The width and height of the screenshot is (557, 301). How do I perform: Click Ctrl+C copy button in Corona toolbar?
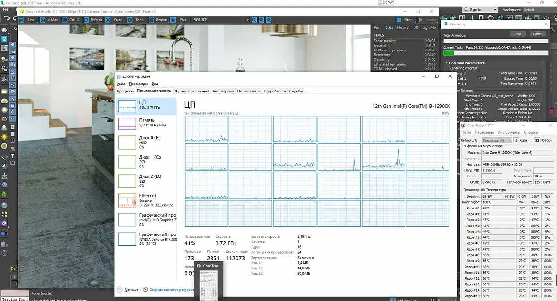71,20
